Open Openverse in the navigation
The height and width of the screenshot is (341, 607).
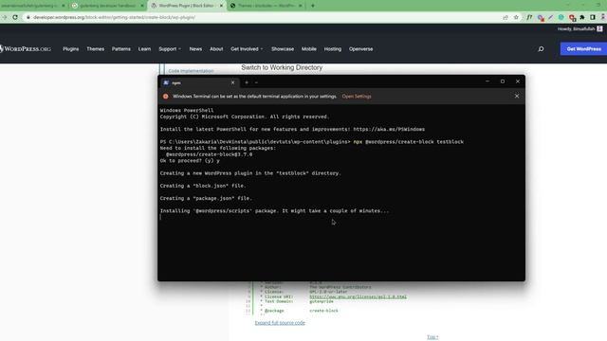pos(360,49)
